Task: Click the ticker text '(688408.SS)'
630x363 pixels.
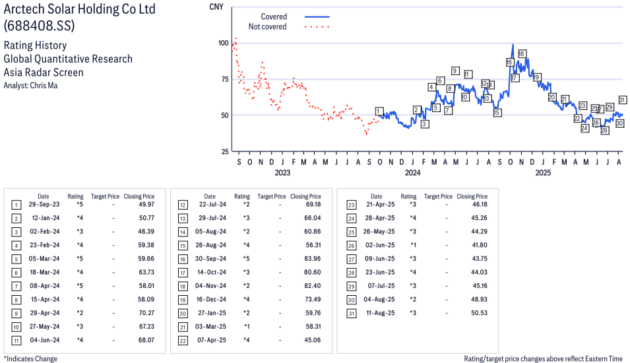Action: coord(40,25)
